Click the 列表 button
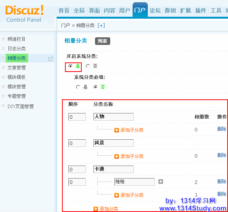Viewport: 228px width, 212px height. pos(102,41)
